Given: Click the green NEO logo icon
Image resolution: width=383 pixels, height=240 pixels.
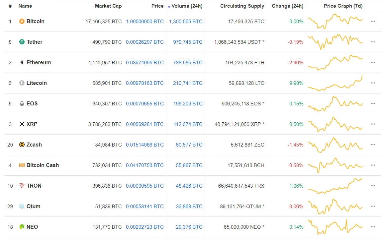Looking at the screenshot, I should tap(22, 227).
